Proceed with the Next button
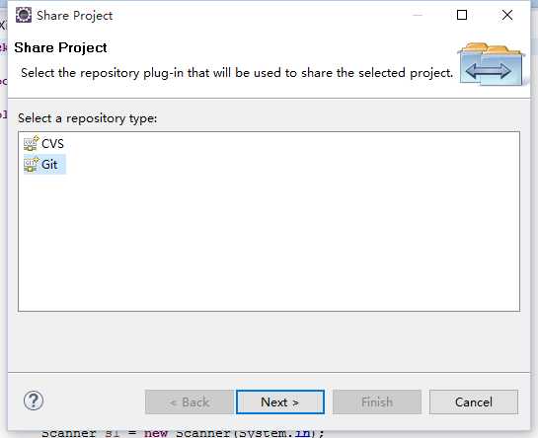 [280, 401]
